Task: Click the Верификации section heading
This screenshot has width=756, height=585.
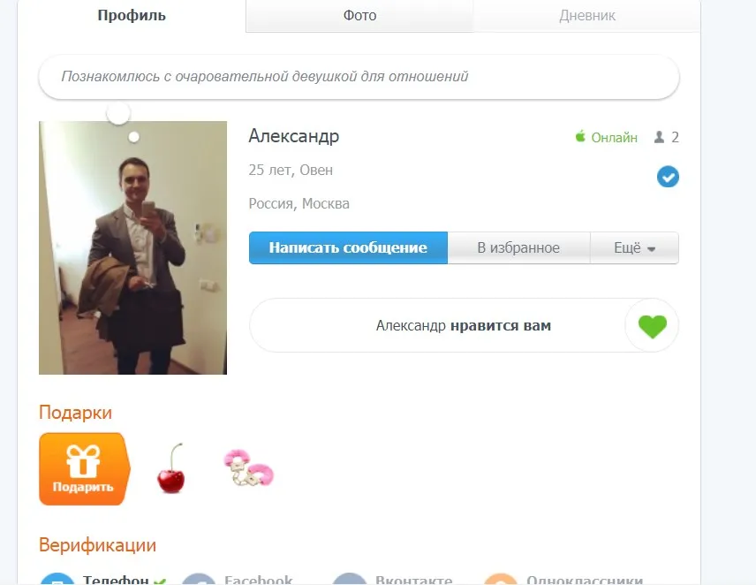Action: 98,545
